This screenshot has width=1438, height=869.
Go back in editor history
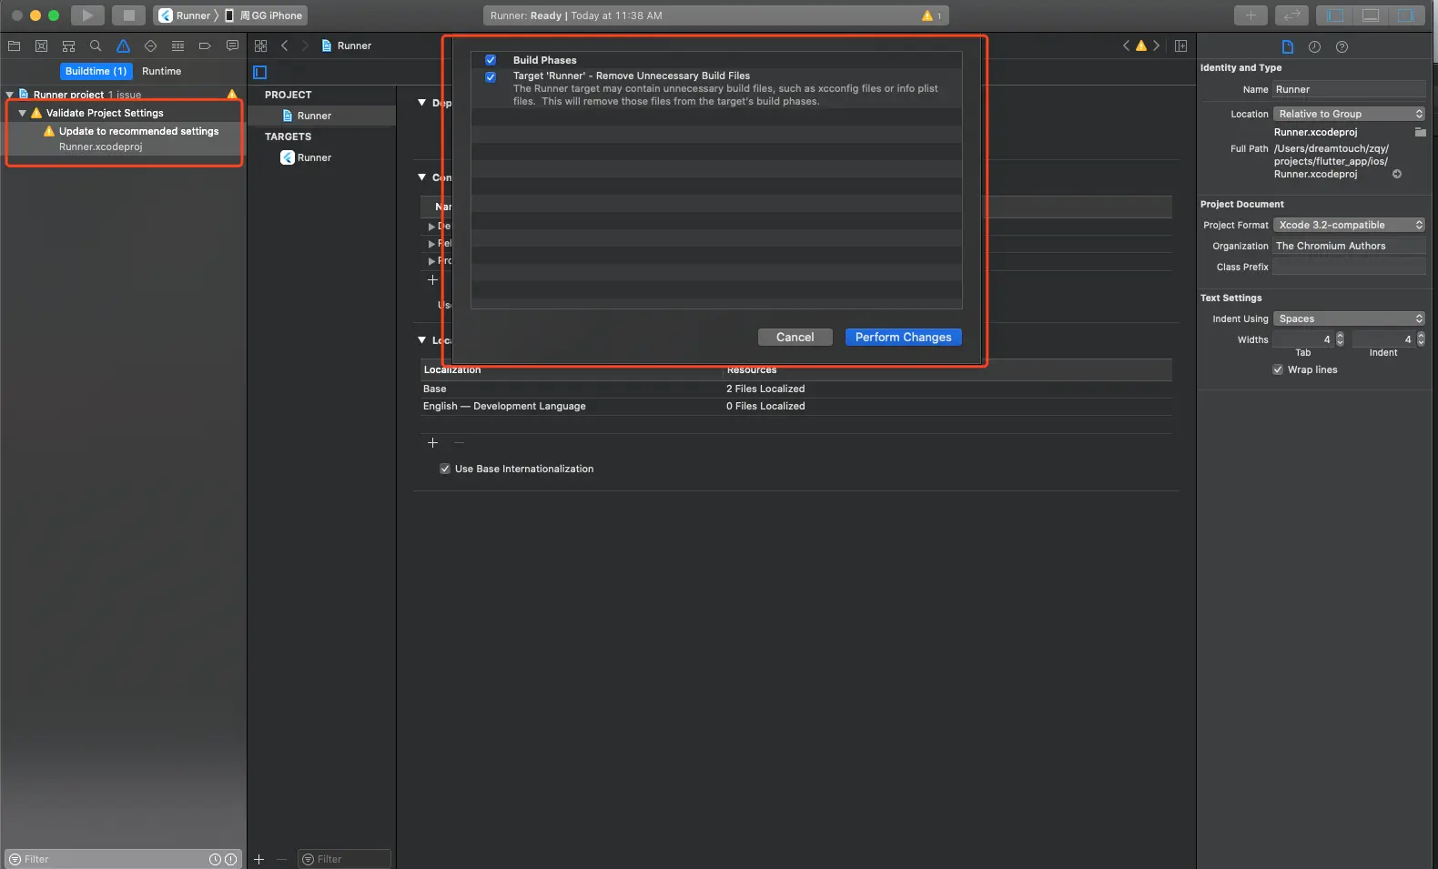point(284,45)
